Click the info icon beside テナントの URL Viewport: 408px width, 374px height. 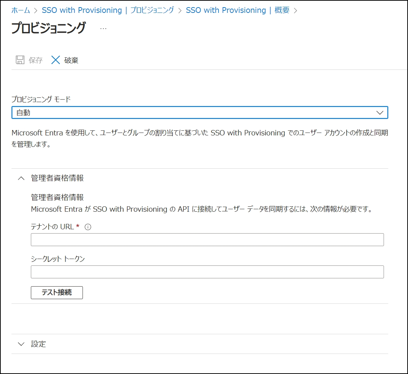click(x=88, y=227)
